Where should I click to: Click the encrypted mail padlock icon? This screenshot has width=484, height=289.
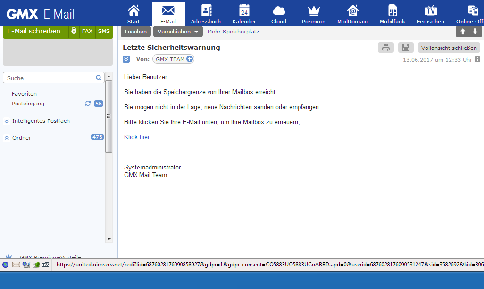tap(74, 31)
